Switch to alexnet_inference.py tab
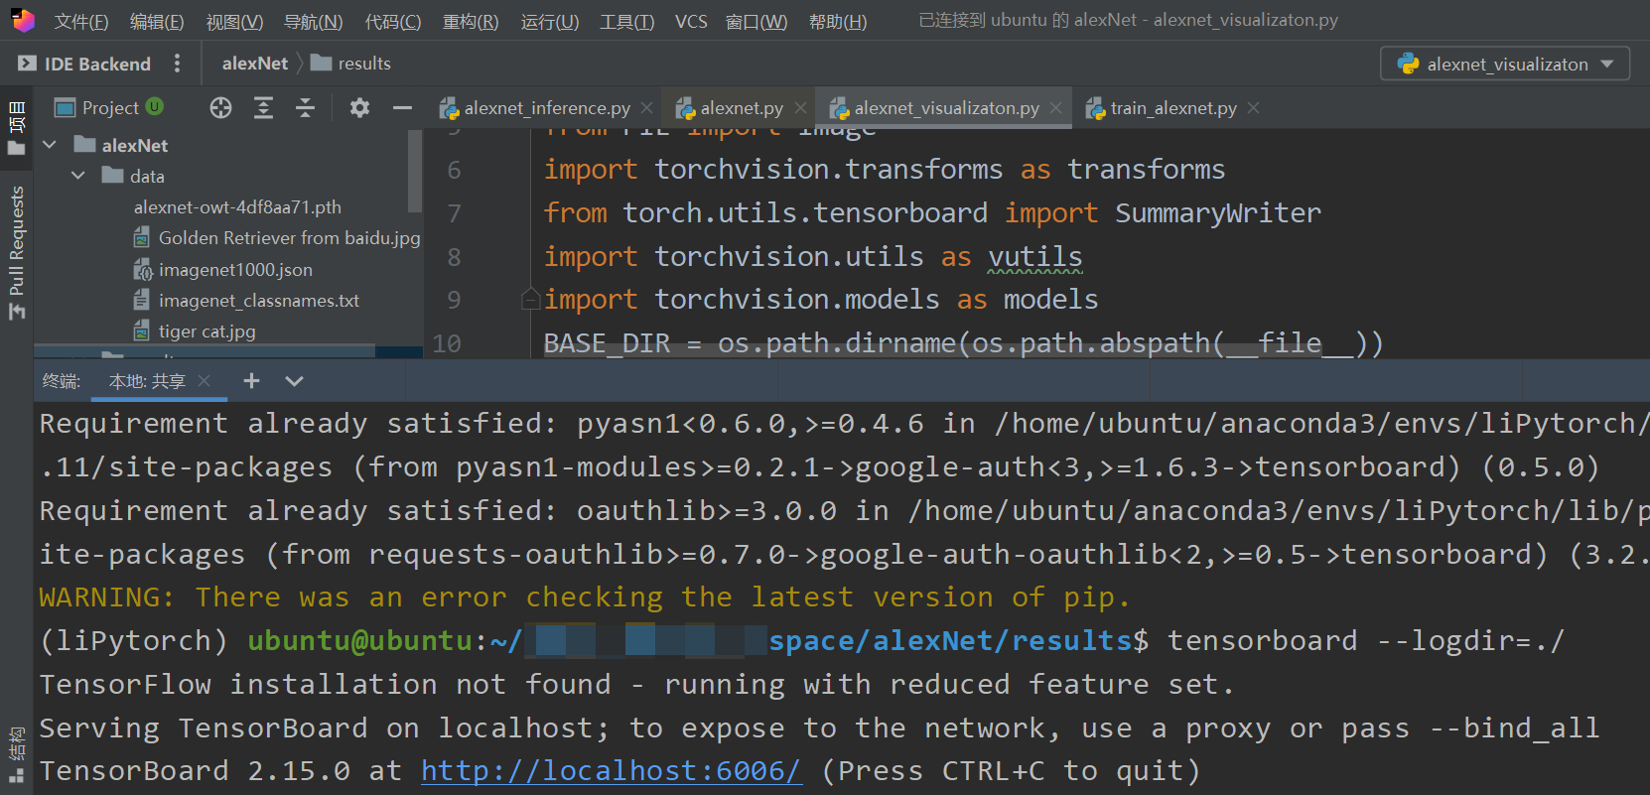The image size is (1650, 795). pyautogui.click(x=536, y=108)
